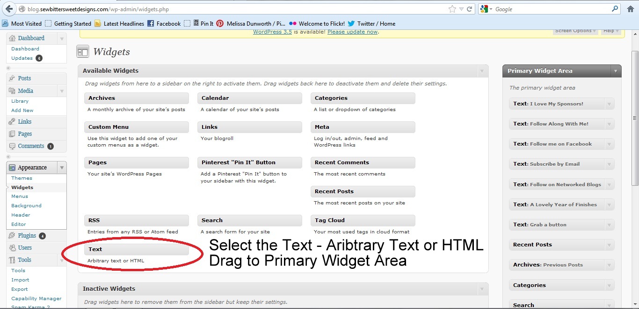
Task: Toggle the Appearance menu arrow
Action: [x=62, y=168]
